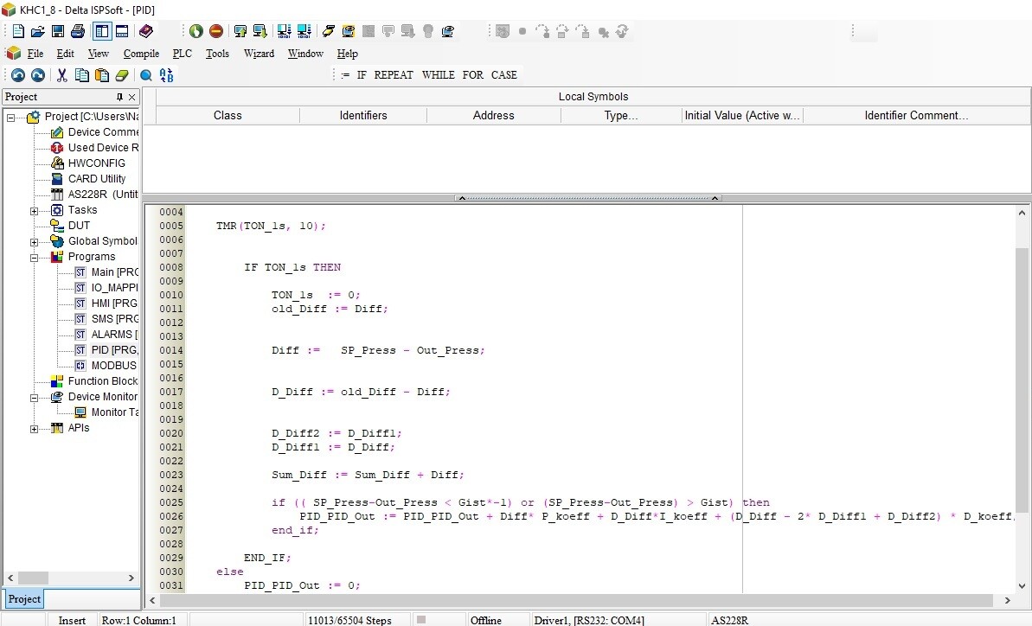Click the Paste clipboard icon
This screenshot has height=626, width=1032.
pyautogui.click(x=102, y=75)
